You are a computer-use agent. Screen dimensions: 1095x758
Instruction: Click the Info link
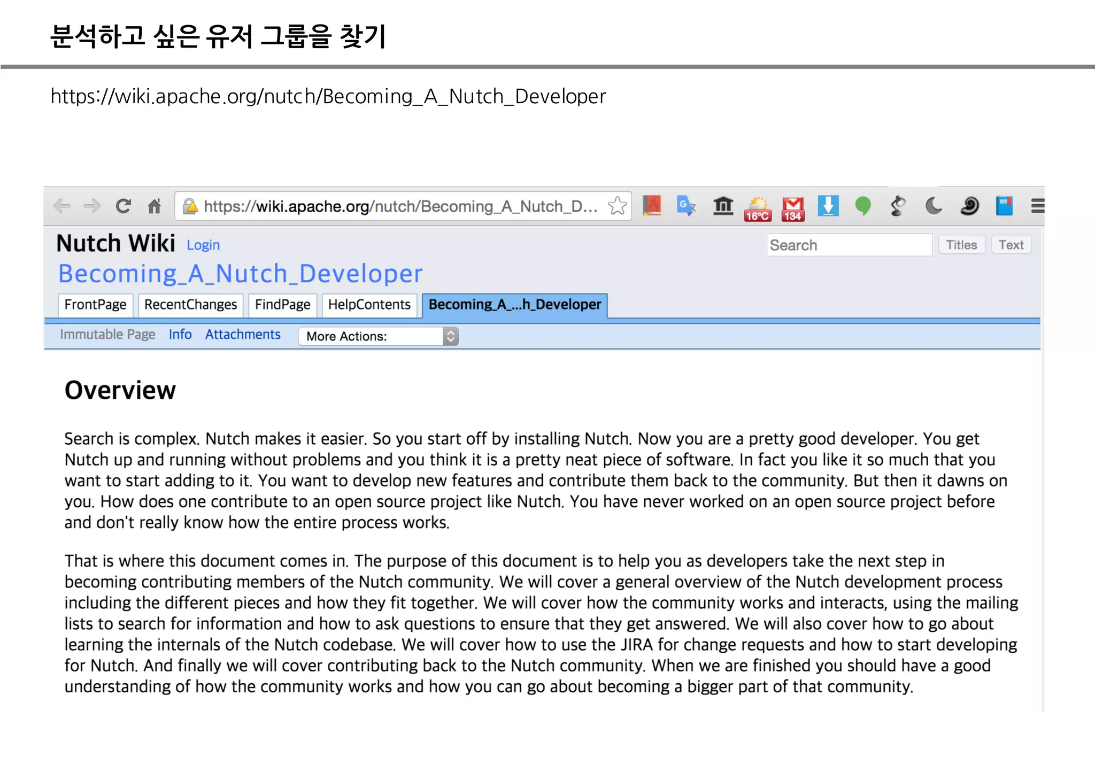click(180, 334)
